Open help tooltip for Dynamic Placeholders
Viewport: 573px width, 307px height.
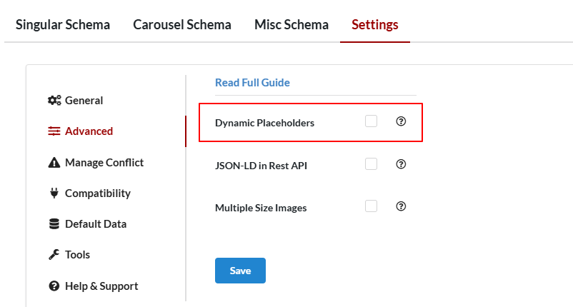[x=401, y=121]
